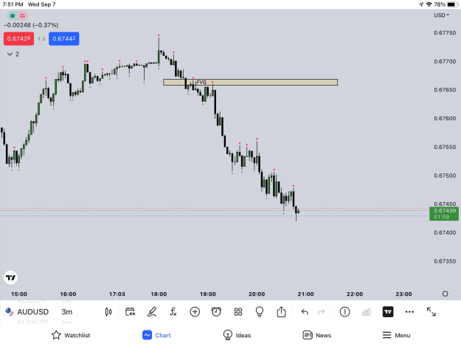461x346 pixels.
Task: Share the chart with the share icon
Action: [281, 311]
